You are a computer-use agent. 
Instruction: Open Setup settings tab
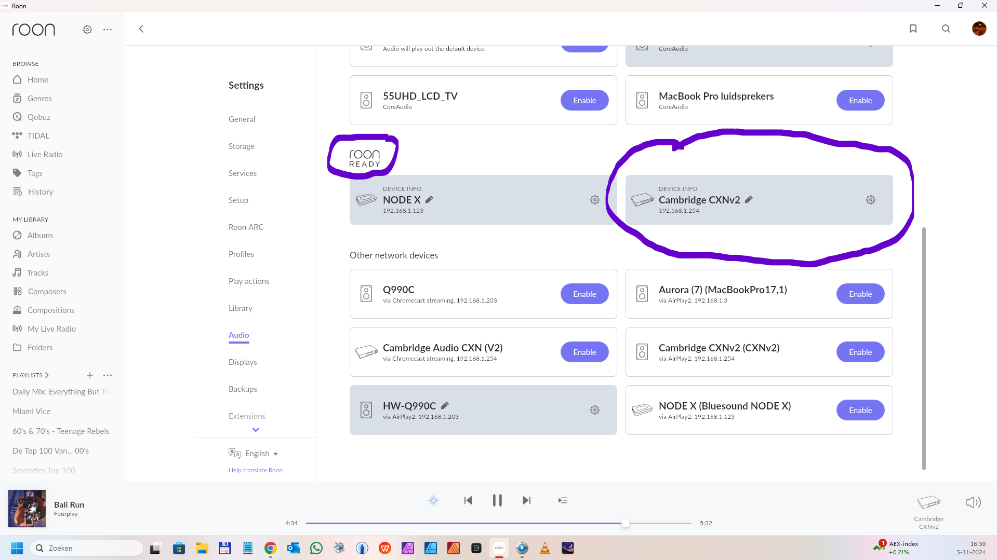(238, 200)
